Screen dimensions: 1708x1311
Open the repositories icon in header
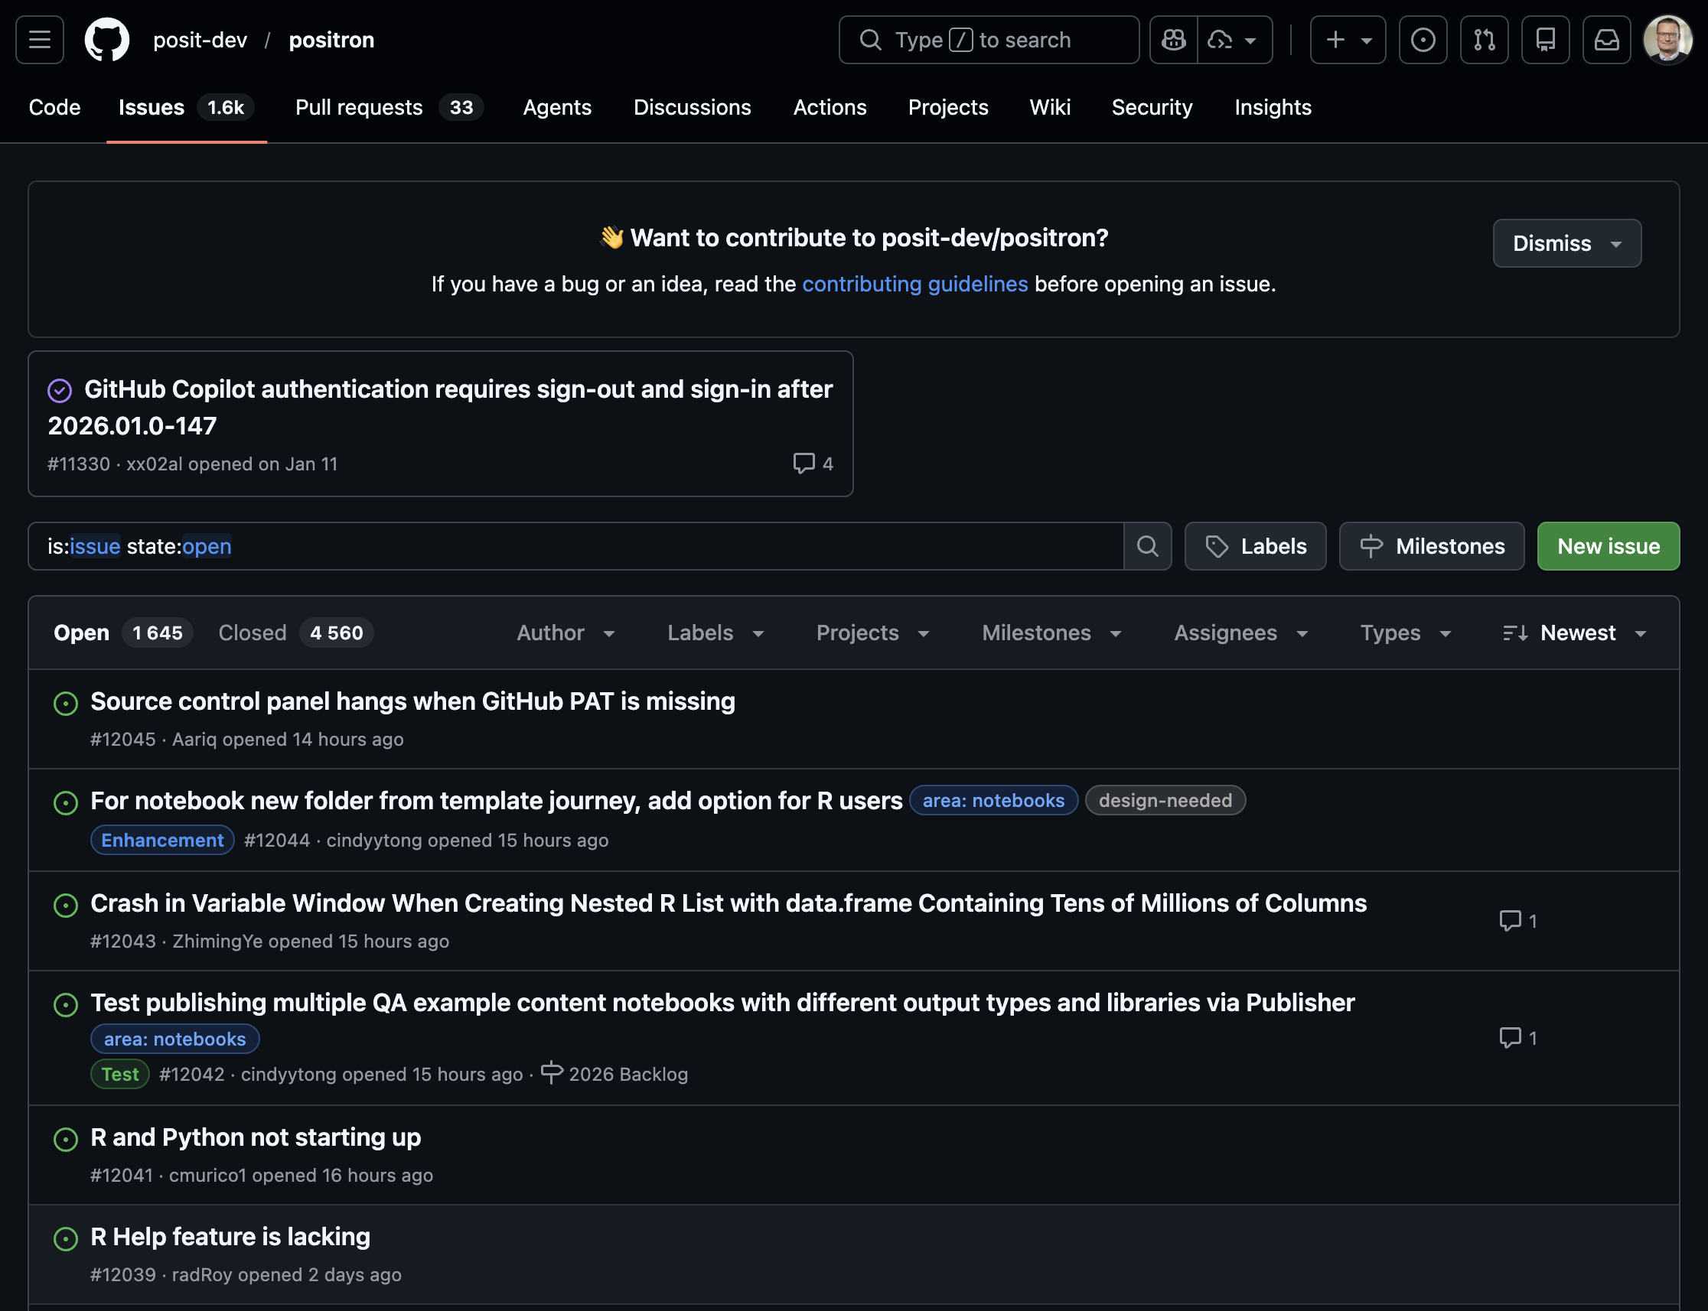(x=1545, y=40)
